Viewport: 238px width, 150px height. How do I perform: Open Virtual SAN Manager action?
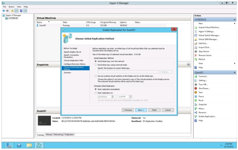pyautogui.click(x=208, y=39)
